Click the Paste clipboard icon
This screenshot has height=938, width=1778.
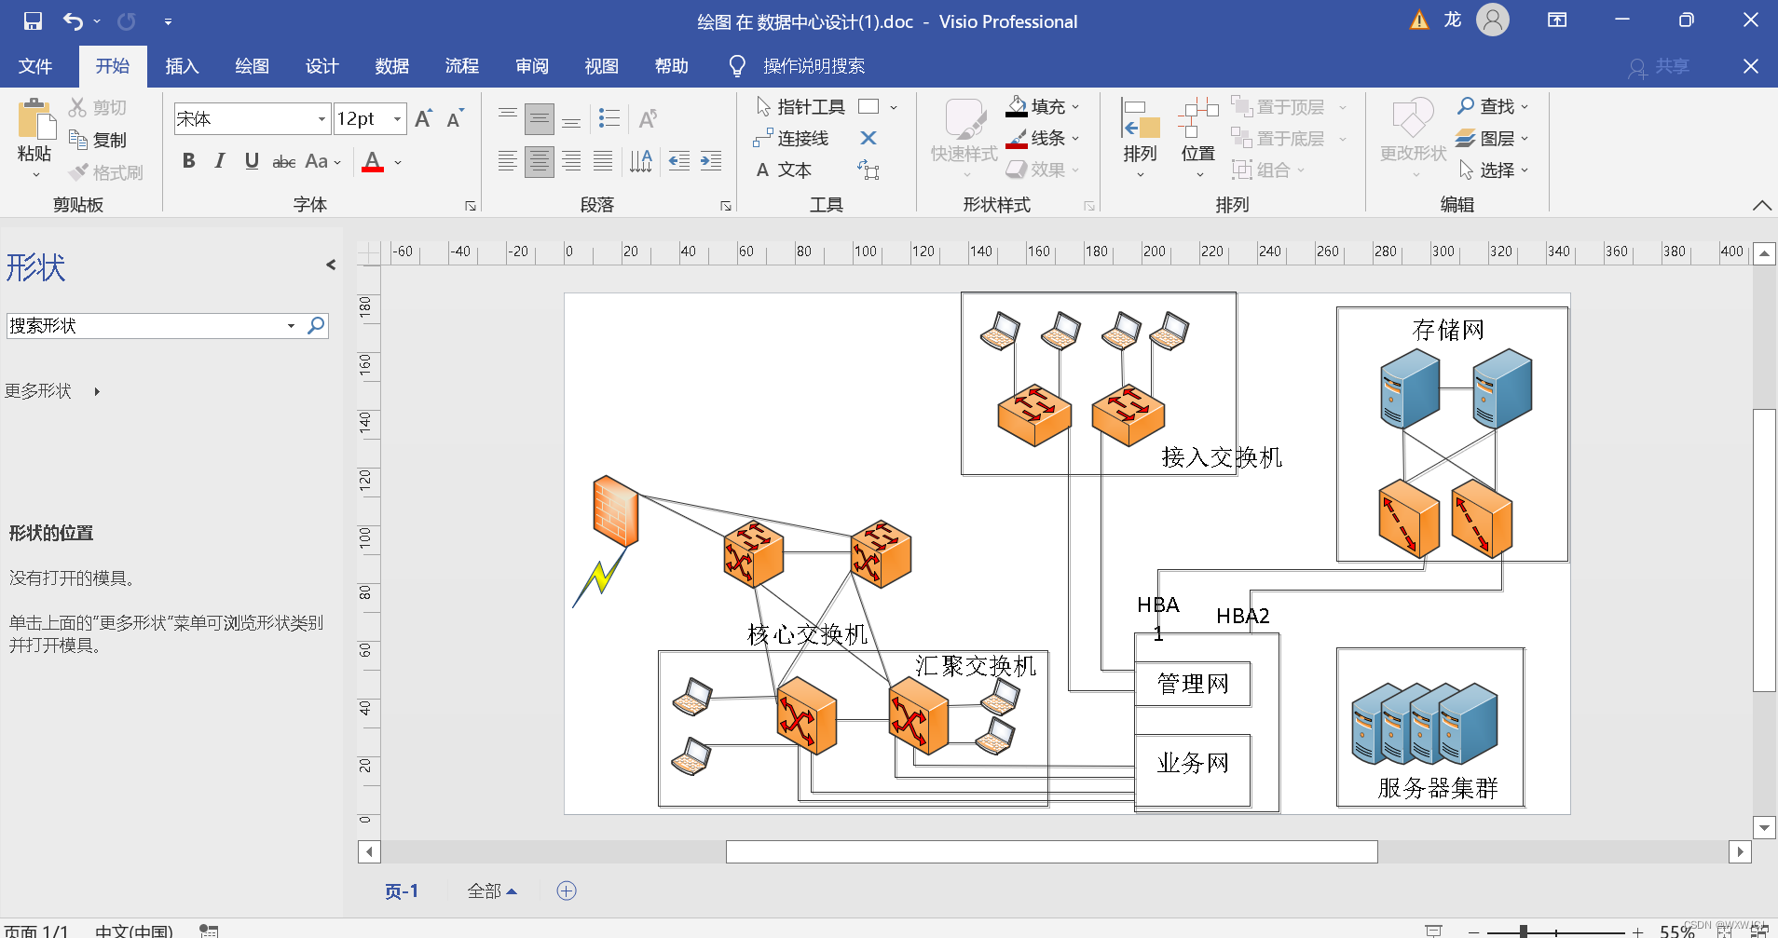(35, 121)
